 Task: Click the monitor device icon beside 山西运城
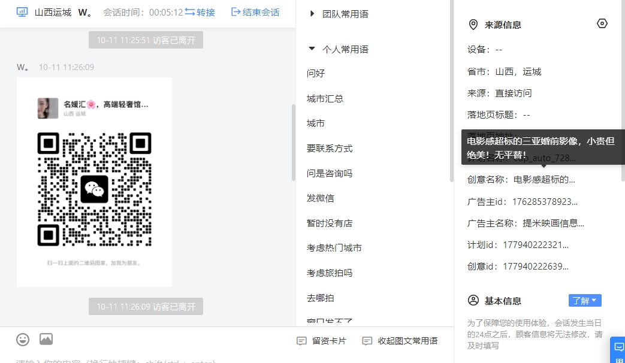pos(22,12)
